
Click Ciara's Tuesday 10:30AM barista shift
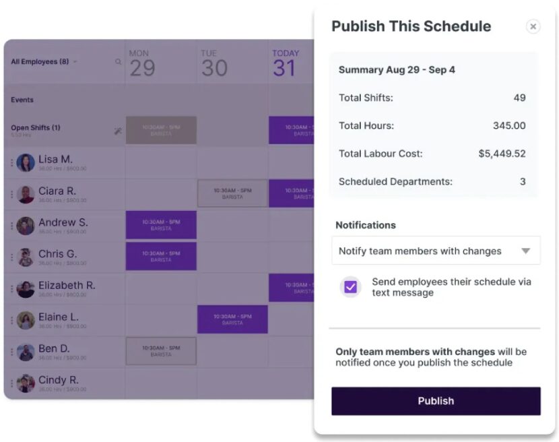coord(233,194)
